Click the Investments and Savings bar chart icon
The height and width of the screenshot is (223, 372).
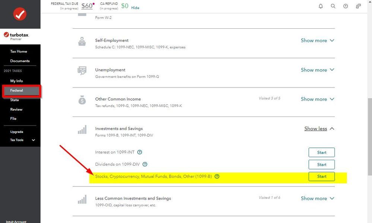[x=82, y=130]
